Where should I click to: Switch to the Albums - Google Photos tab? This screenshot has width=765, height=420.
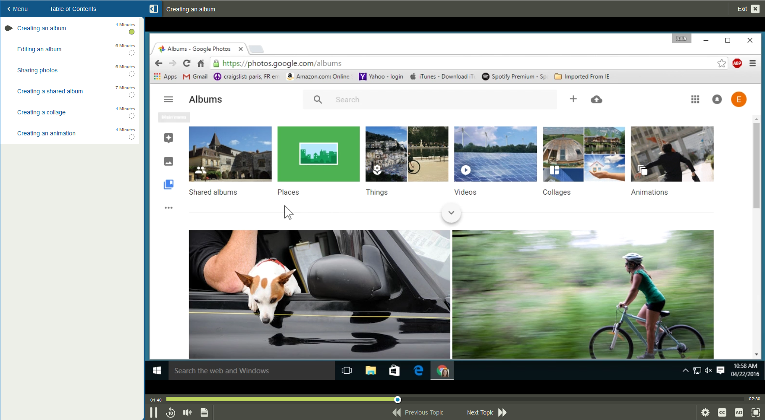(197, 49)
